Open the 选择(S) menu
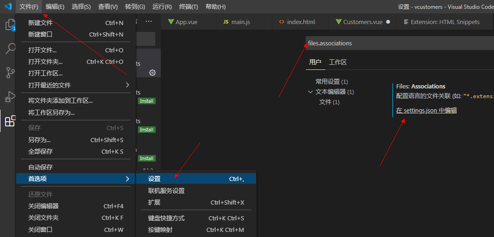Viewport: 494px width, 237px height. coord(81,6)
